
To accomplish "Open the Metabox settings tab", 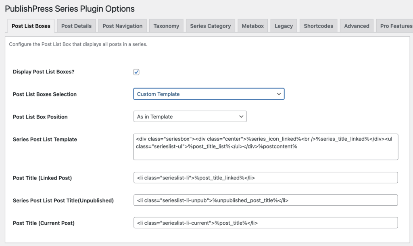I will (x=252, y=26).
